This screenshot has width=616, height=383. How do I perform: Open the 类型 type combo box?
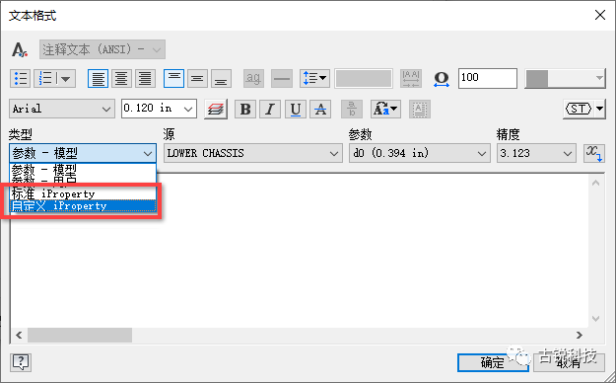tap(83, 153)
